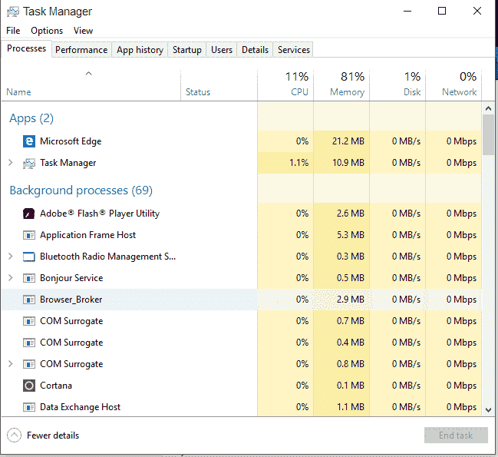Select the Task Manager process name

point(68,163)
